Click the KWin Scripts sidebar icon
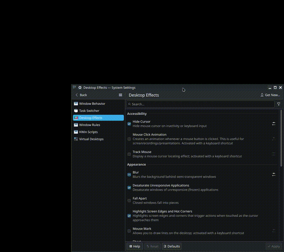 click(76, 132)
